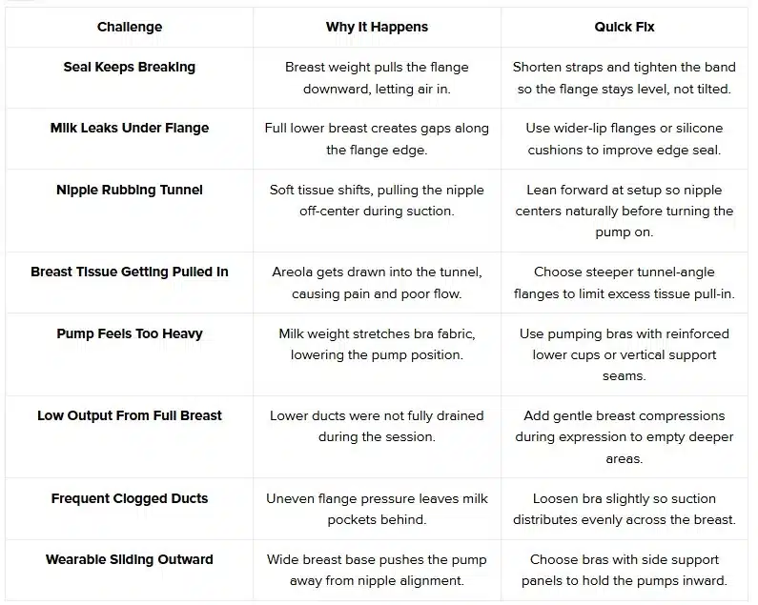Select the Wearable Sliding Outward cell

(x=130, y=559)
